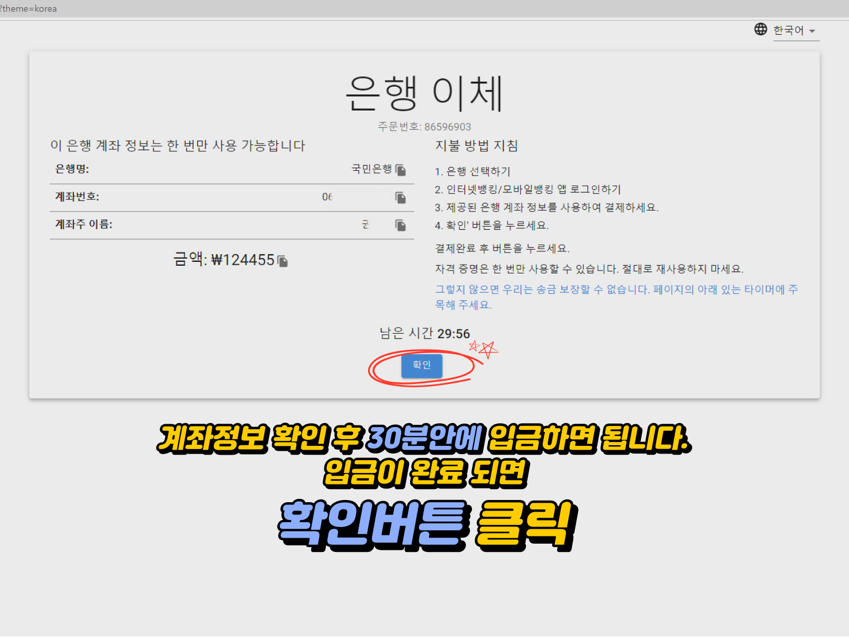The width and height of the screenshot is (849, 637).
Task: Copy the account number 계좌번호
Action: [401, 197]
